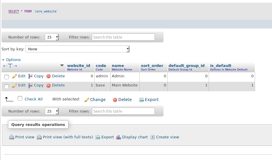Click the Create view icon
This screenshot has width=272, height=160.
[x=152, y=137]
